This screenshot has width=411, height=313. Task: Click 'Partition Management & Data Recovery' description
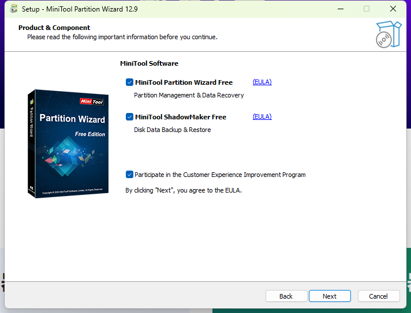(x=189, y=95)
